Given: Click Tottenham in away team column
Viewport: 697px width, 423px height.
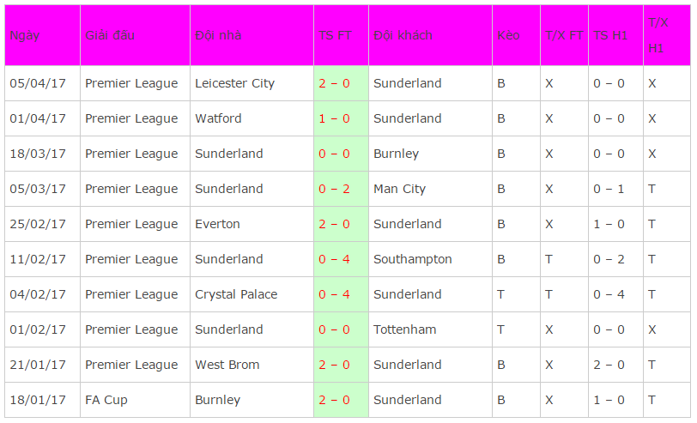Looking at the screenshot, I should coord(405,329).
